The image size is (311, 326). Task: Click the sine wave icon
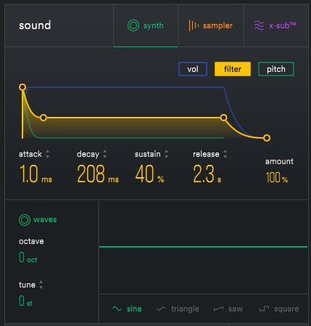point(117,309)
